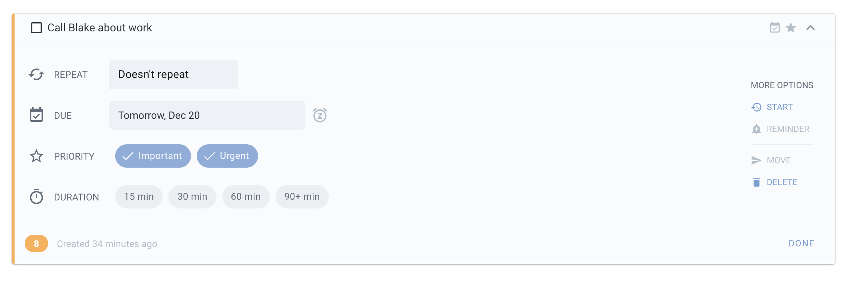The image size is (847, 285).
Task: Click the star icon beside PRIORITY
Action: click(36, 156)
